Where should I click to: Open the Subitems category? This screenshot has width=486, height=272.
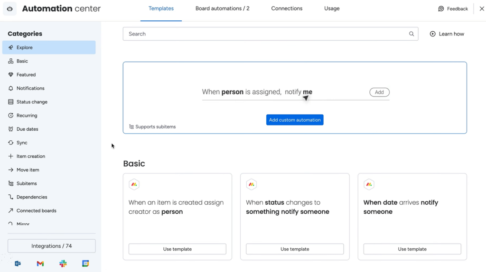point(27,183)
